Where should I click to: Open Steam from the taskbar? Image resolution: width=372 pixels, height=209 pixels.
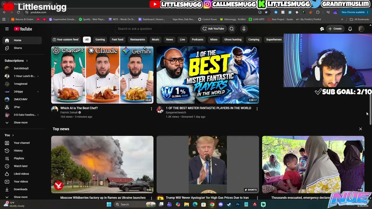(x=229, y=204)
